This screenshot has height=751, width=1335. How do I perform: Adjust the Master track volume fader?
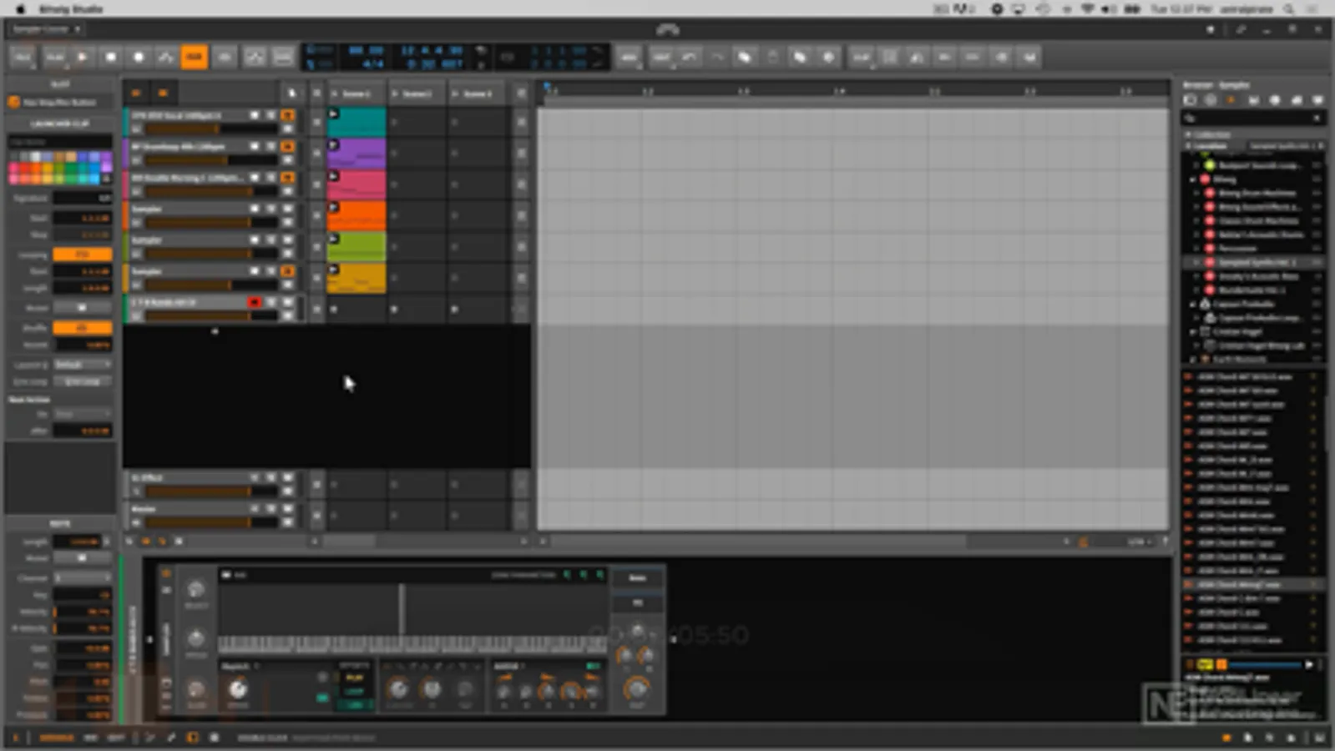pos(211,522)
